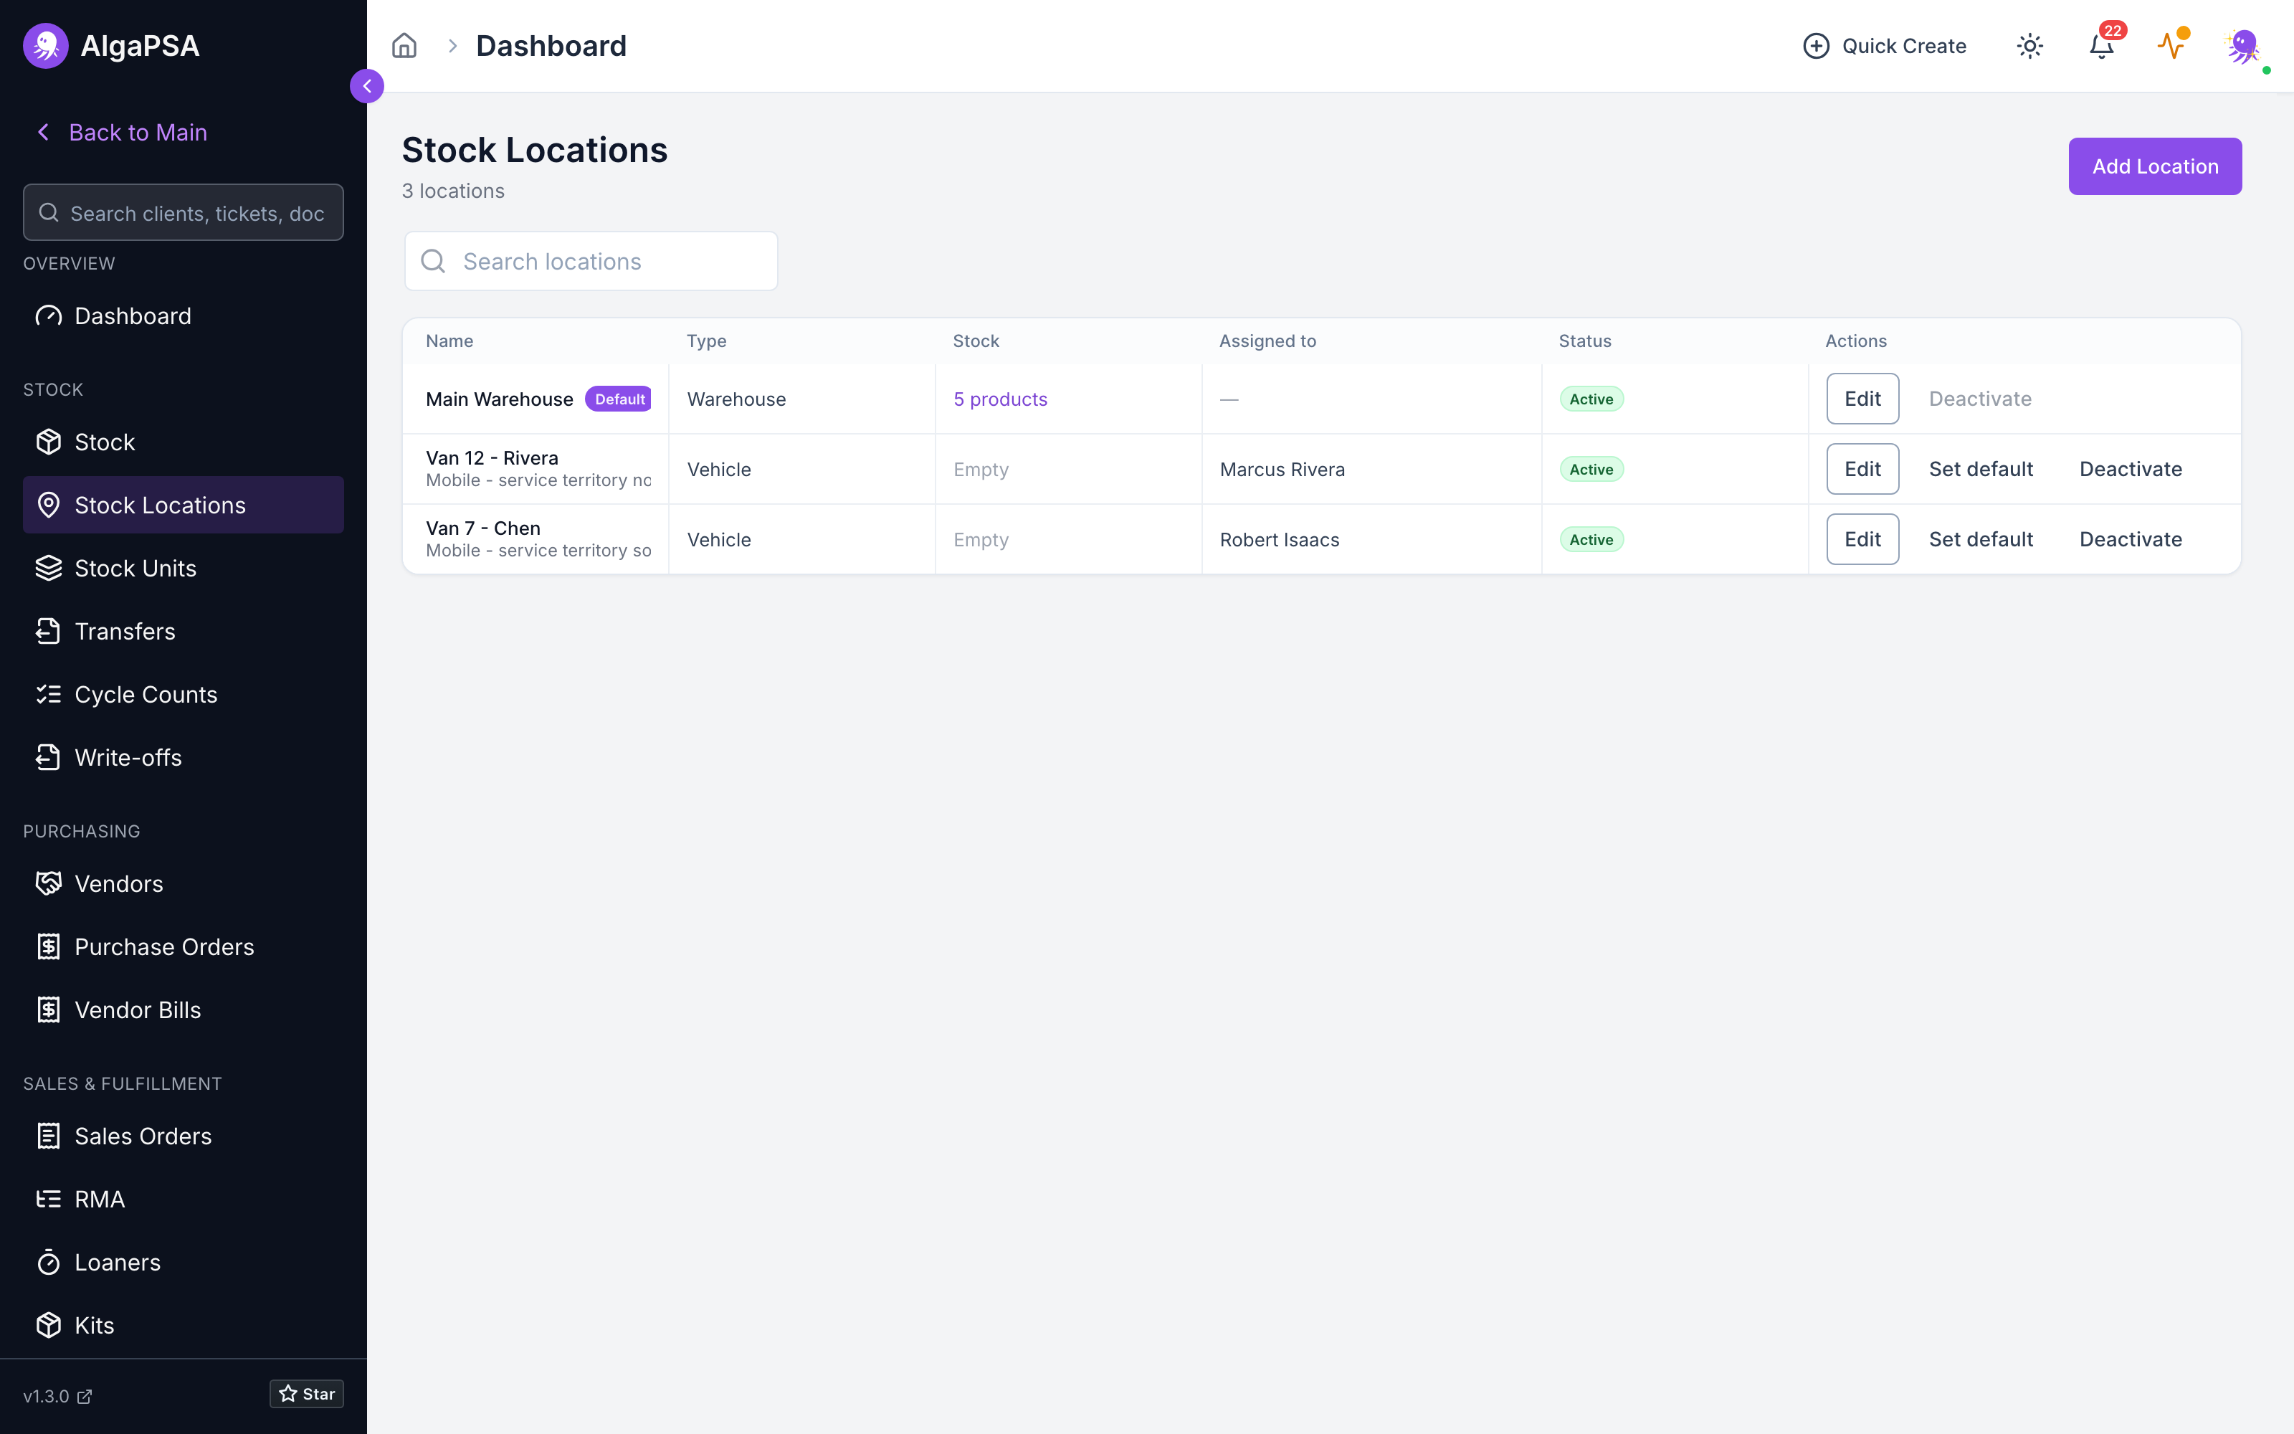Open Quick Create menu
This screenshot has height=1434, width=2294.
[x=1883, y=45]
